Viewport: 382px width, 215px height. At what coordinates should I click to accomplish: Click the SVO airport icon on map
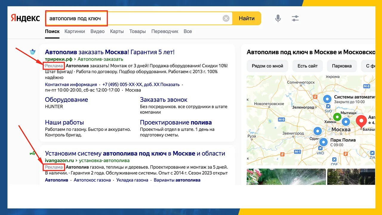328,107
